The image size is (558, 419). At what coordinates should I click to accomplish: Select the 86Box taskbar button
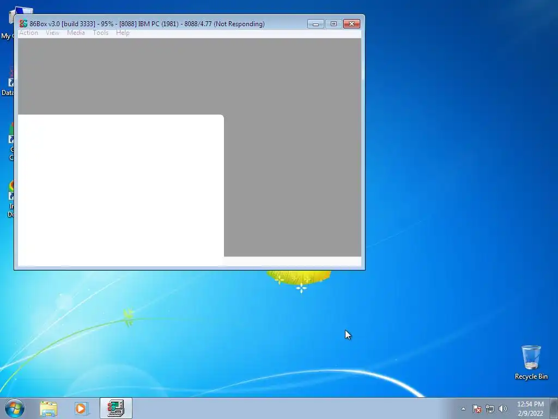(x=116, y=408)
